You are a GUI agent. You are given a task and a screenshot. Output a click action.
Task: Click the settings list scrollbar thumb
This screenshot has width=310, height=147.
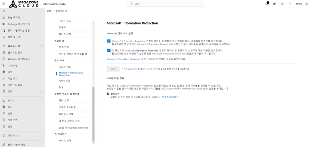(94, 114)
